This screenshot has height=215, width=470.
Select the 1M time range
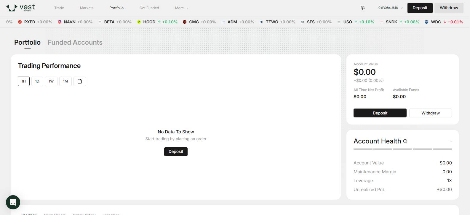pyautogui.click(x=65, y=81)
